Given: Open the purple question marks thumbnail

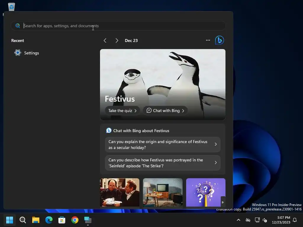Looking at the screenshot, I should pos(206,192).
